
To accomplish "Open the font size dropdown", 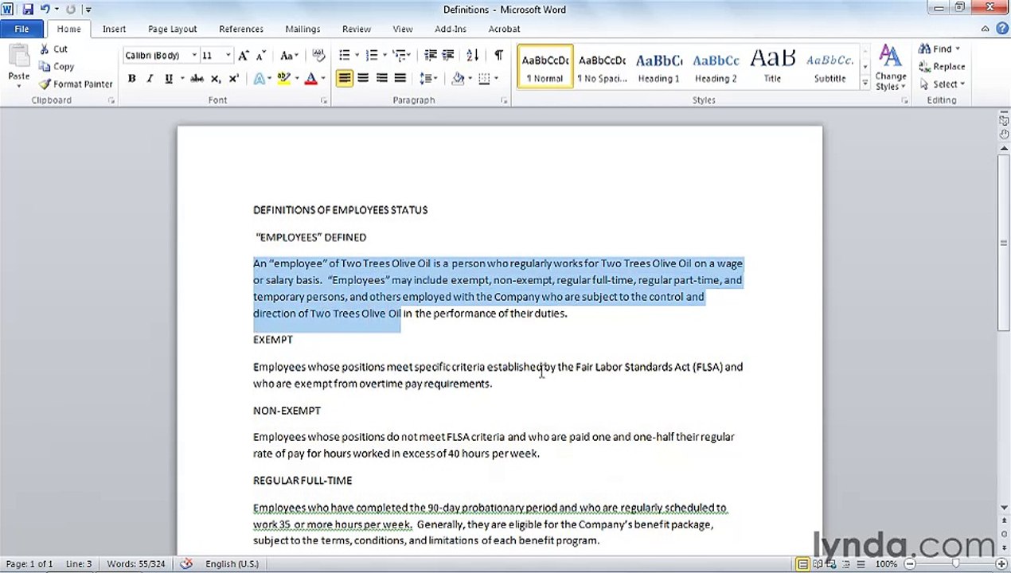I will [x=228, y=56].
